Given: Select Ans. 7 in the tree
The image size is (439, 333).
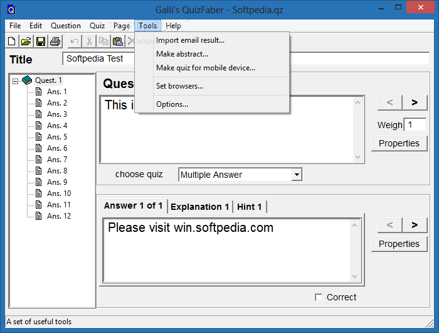Looking at the screenshot, I should point(57,160).
